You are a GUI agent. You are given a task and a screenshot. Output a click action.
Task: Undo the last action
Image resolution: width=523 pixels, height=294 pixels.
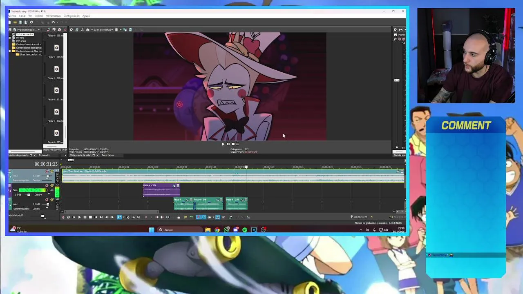(x=53, y=22)
